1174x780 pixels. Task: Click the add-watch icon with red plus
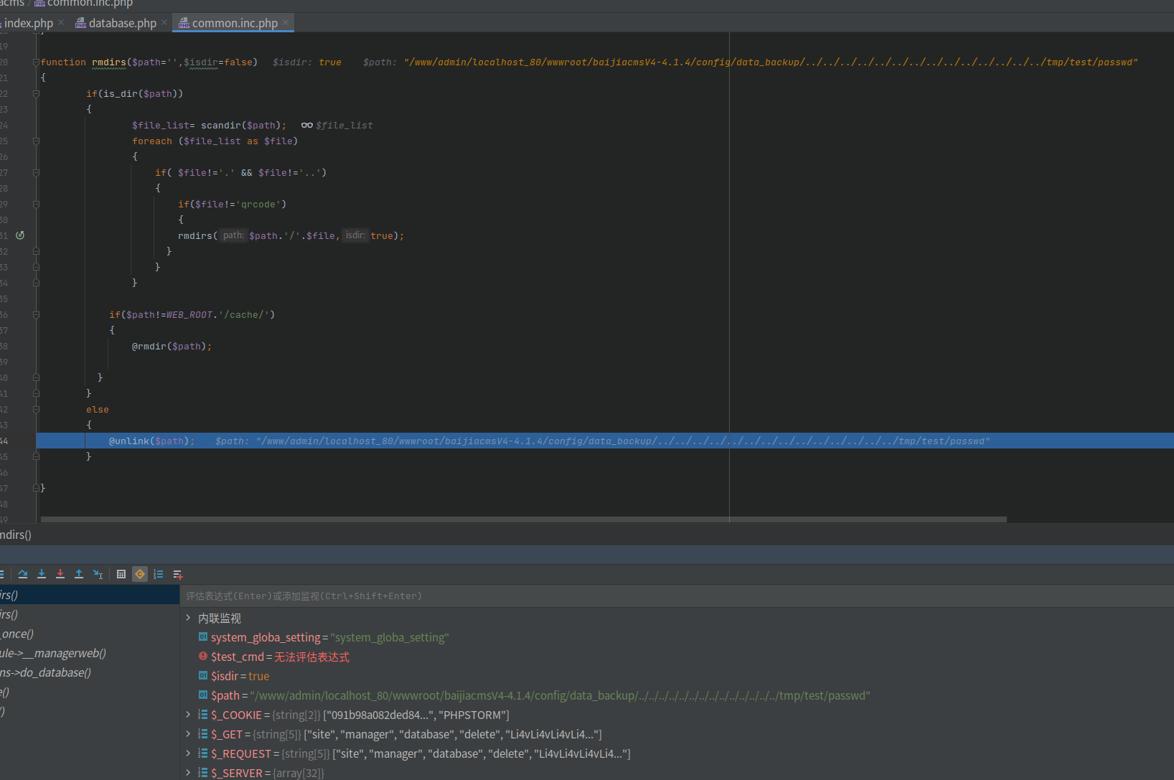click(178, 574)
